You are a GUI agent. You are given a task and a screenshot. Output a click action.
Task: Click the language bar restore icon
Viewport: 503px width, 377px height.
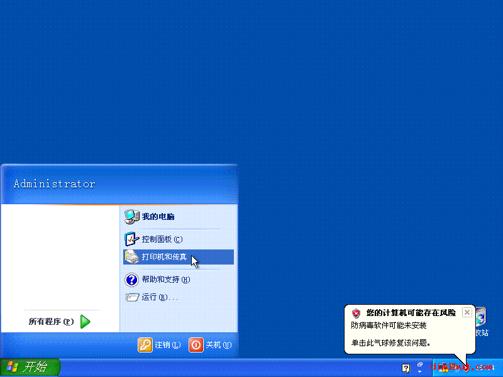click(x=420, y=364)
